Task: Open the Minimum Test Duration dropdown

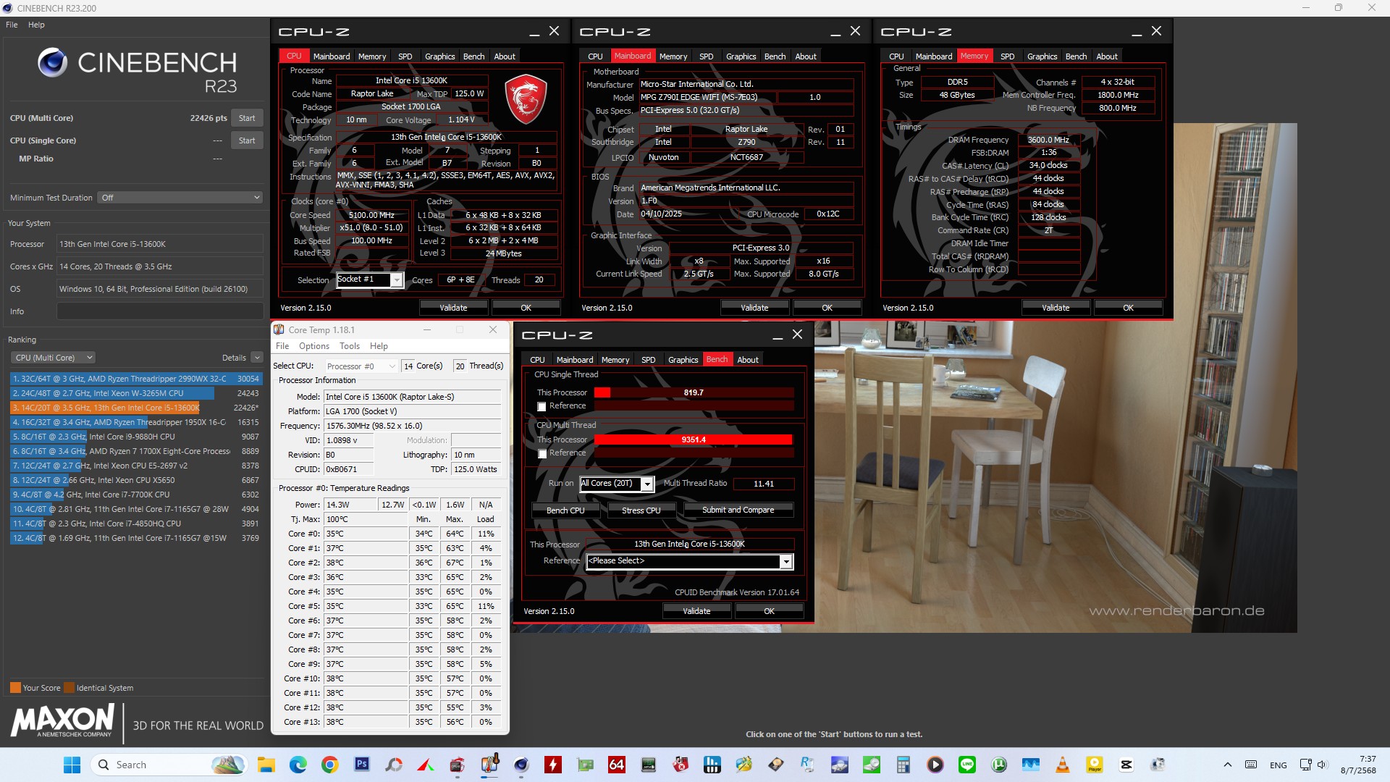Action: point(180,198)
